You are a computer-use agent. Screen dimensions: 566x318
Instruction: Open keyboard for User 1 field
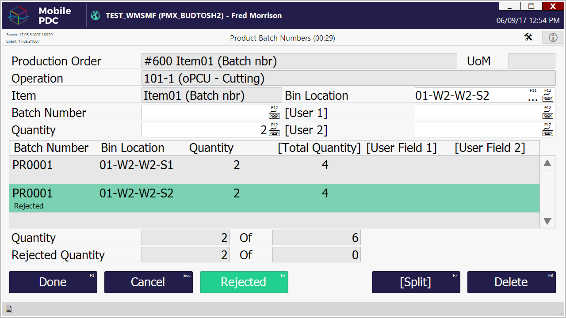547,113
